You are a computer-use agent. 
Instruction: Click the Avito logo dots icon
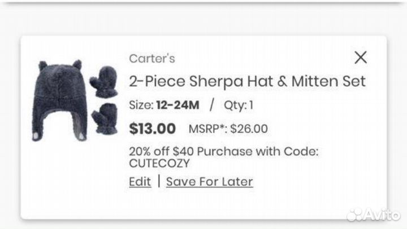(356, 215)
